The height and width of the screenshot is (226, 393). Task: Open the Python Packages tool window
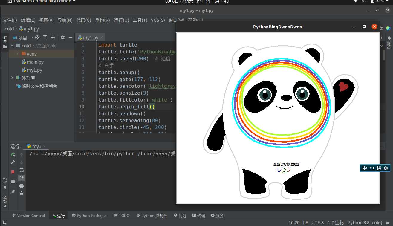(x=89, y=216)
